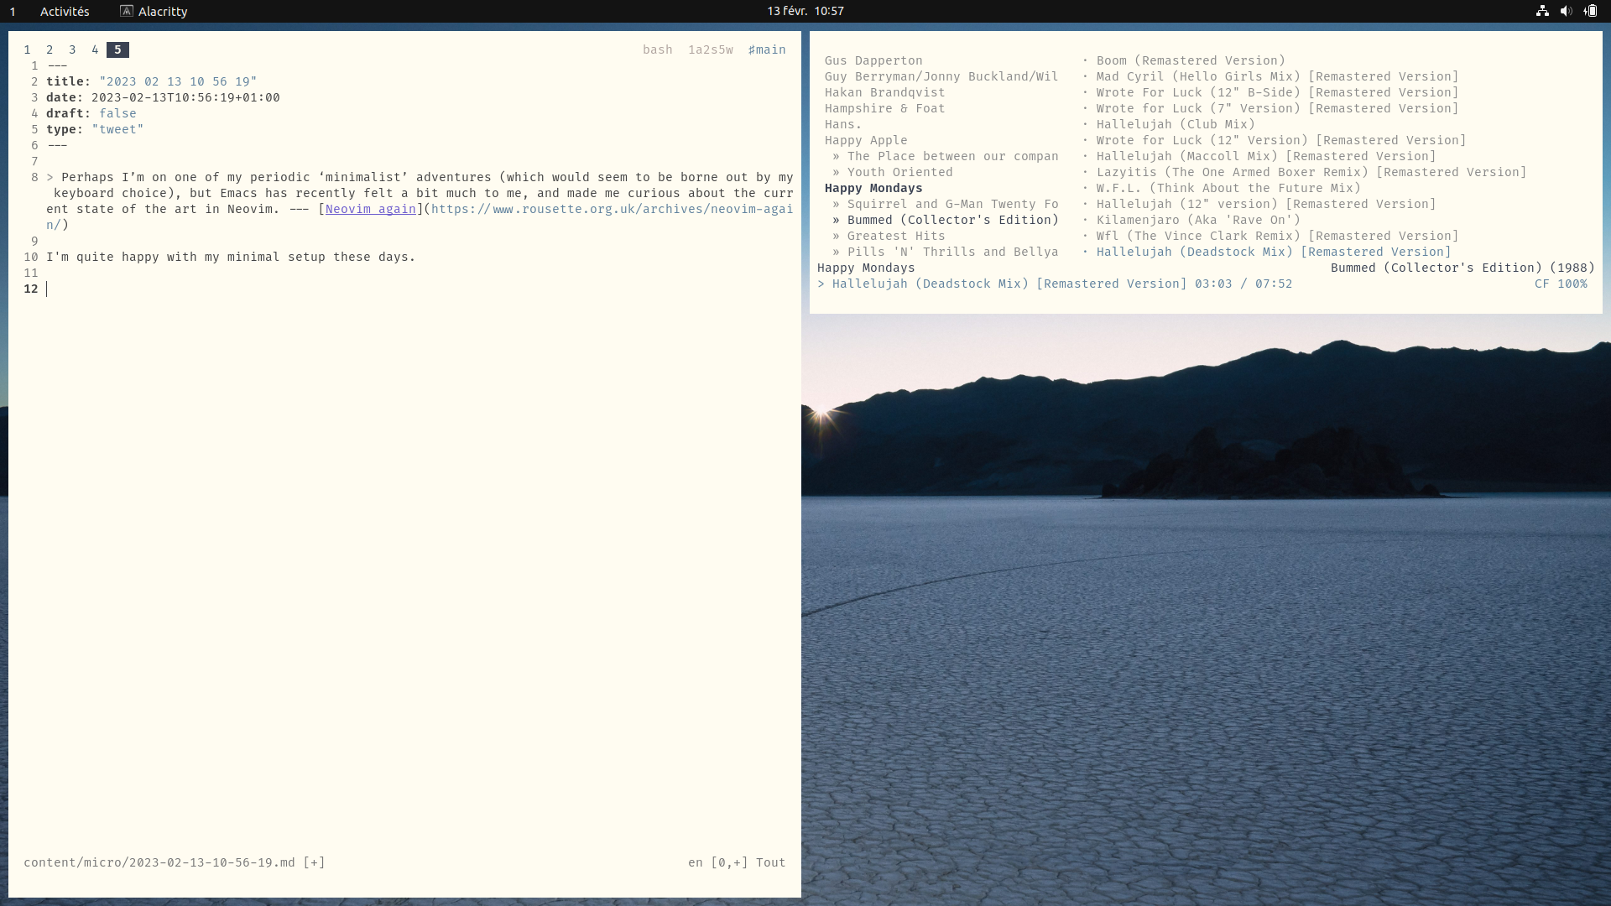1611x906 pixels.
Task: Select the Greatest Hits album
Action: (x=895, y=236)
